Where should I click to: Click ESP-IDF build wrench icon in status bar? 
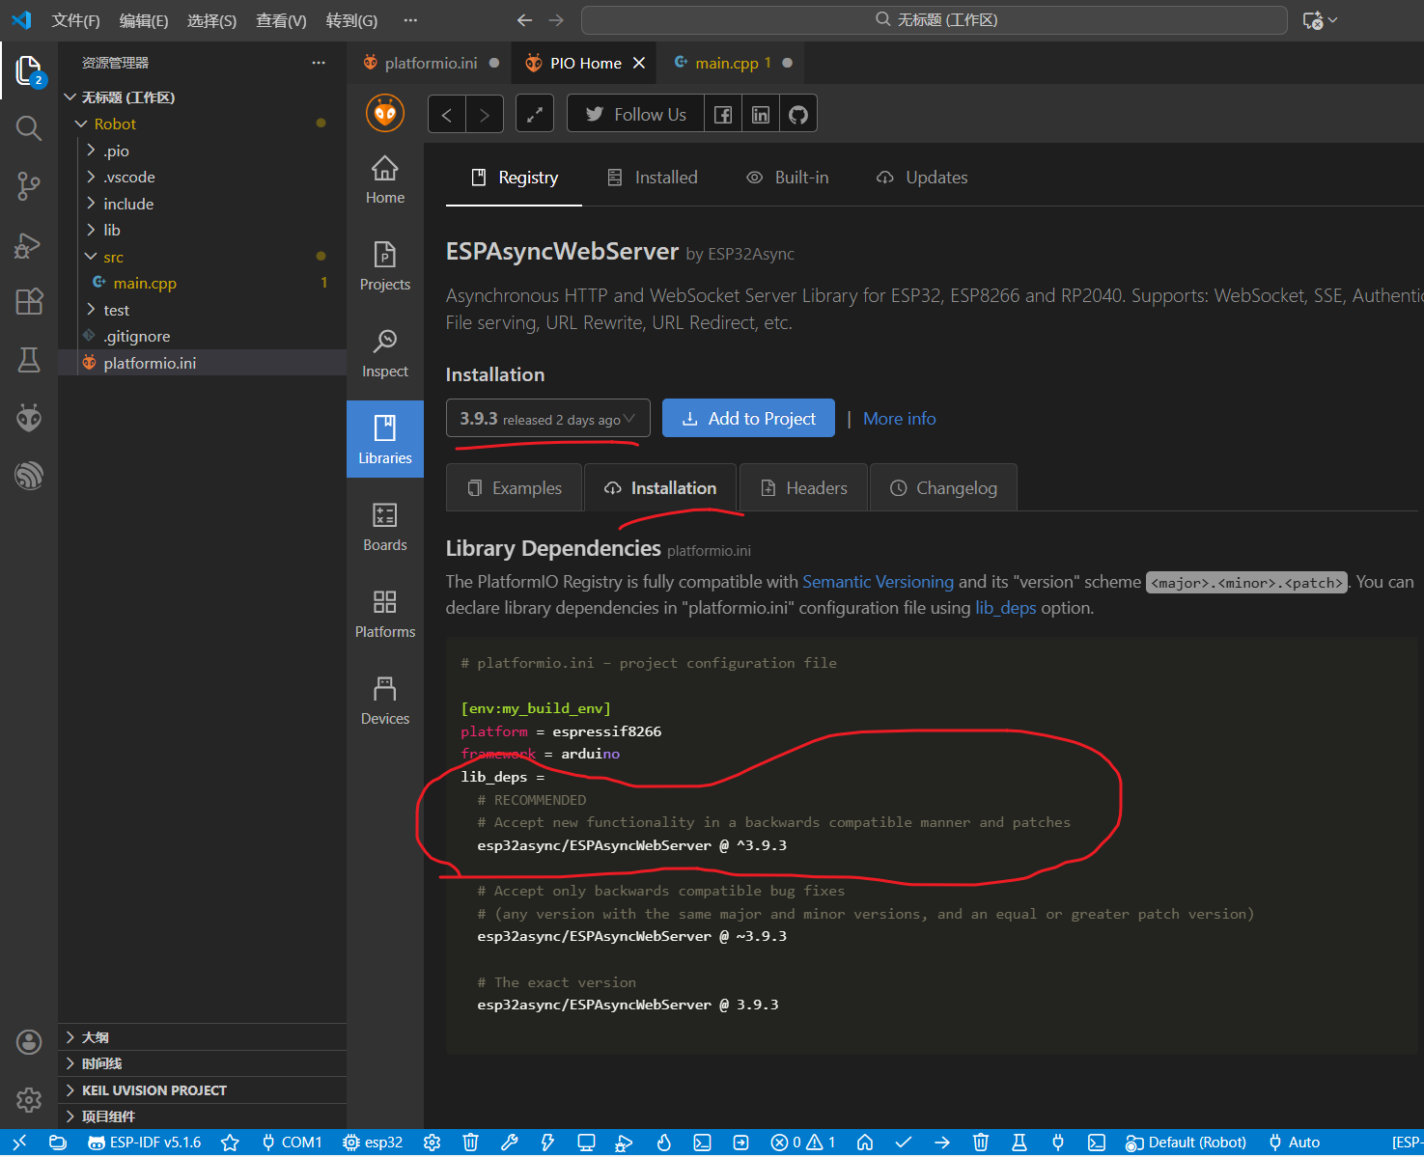tap(510, 1143)
